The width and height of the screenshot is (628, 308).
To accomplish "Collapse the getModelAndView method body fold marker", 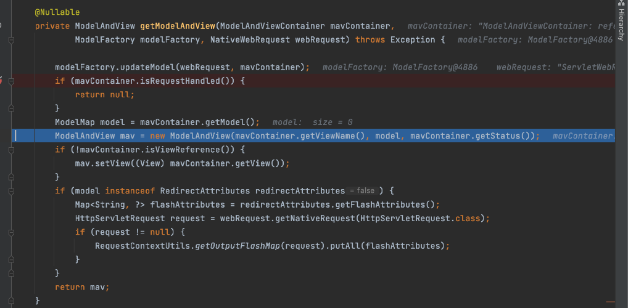I will coord(11,39).
